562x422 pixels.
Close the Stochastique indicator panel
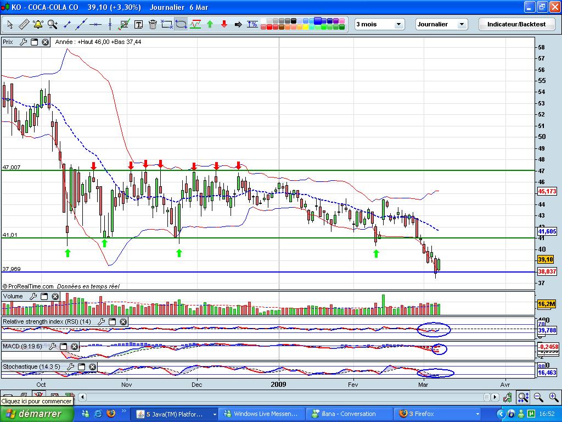92,367
